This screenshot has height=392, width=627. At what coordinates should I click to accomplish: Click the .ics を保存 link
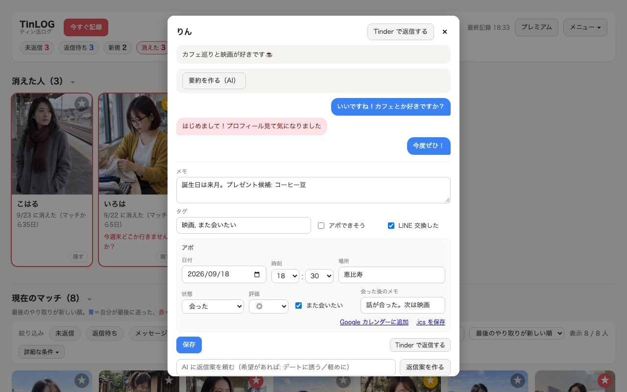(x=431, y=322)
